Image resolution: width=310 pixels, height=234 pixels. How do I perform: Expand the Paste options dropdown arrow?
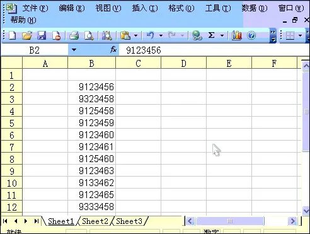[136, 35]
